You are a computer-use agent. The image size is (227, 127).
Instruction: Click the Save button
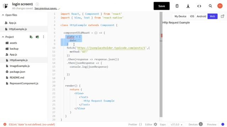(x=162, y=6)
